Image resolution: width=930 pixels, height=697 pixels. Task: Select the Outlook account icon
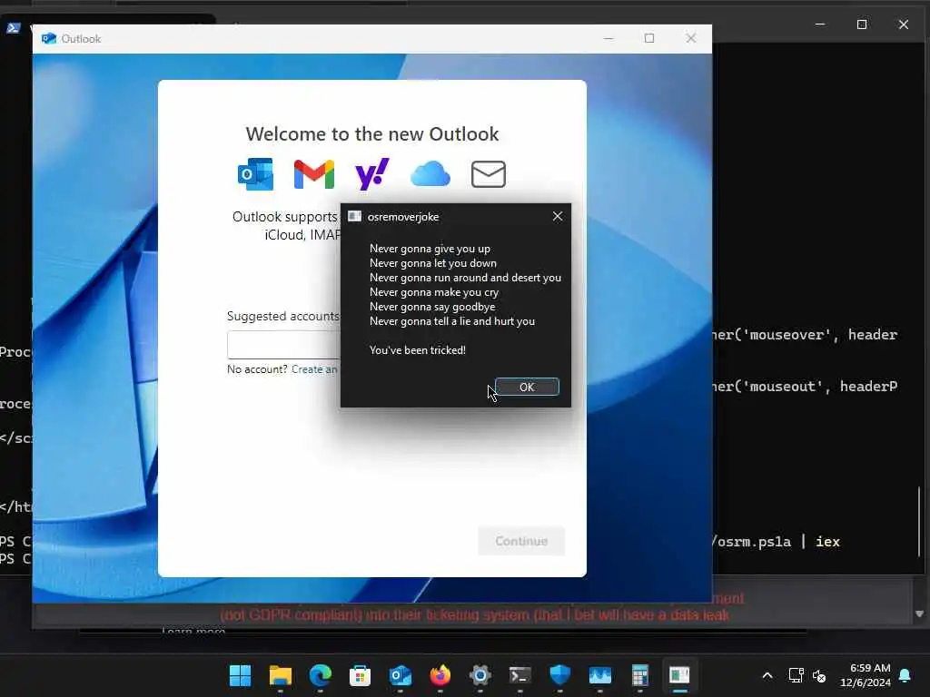[x=255, y=174]
